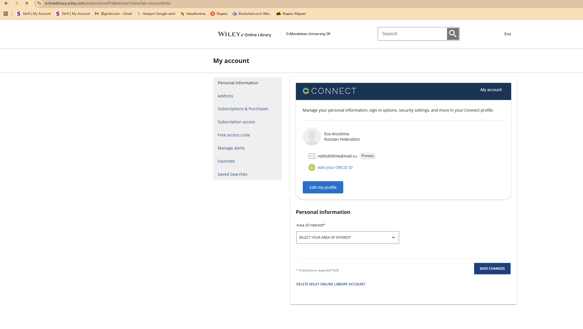This screenshot has width=583, height=329.
Task: Click into the Search input field
Action: point(412,34)
